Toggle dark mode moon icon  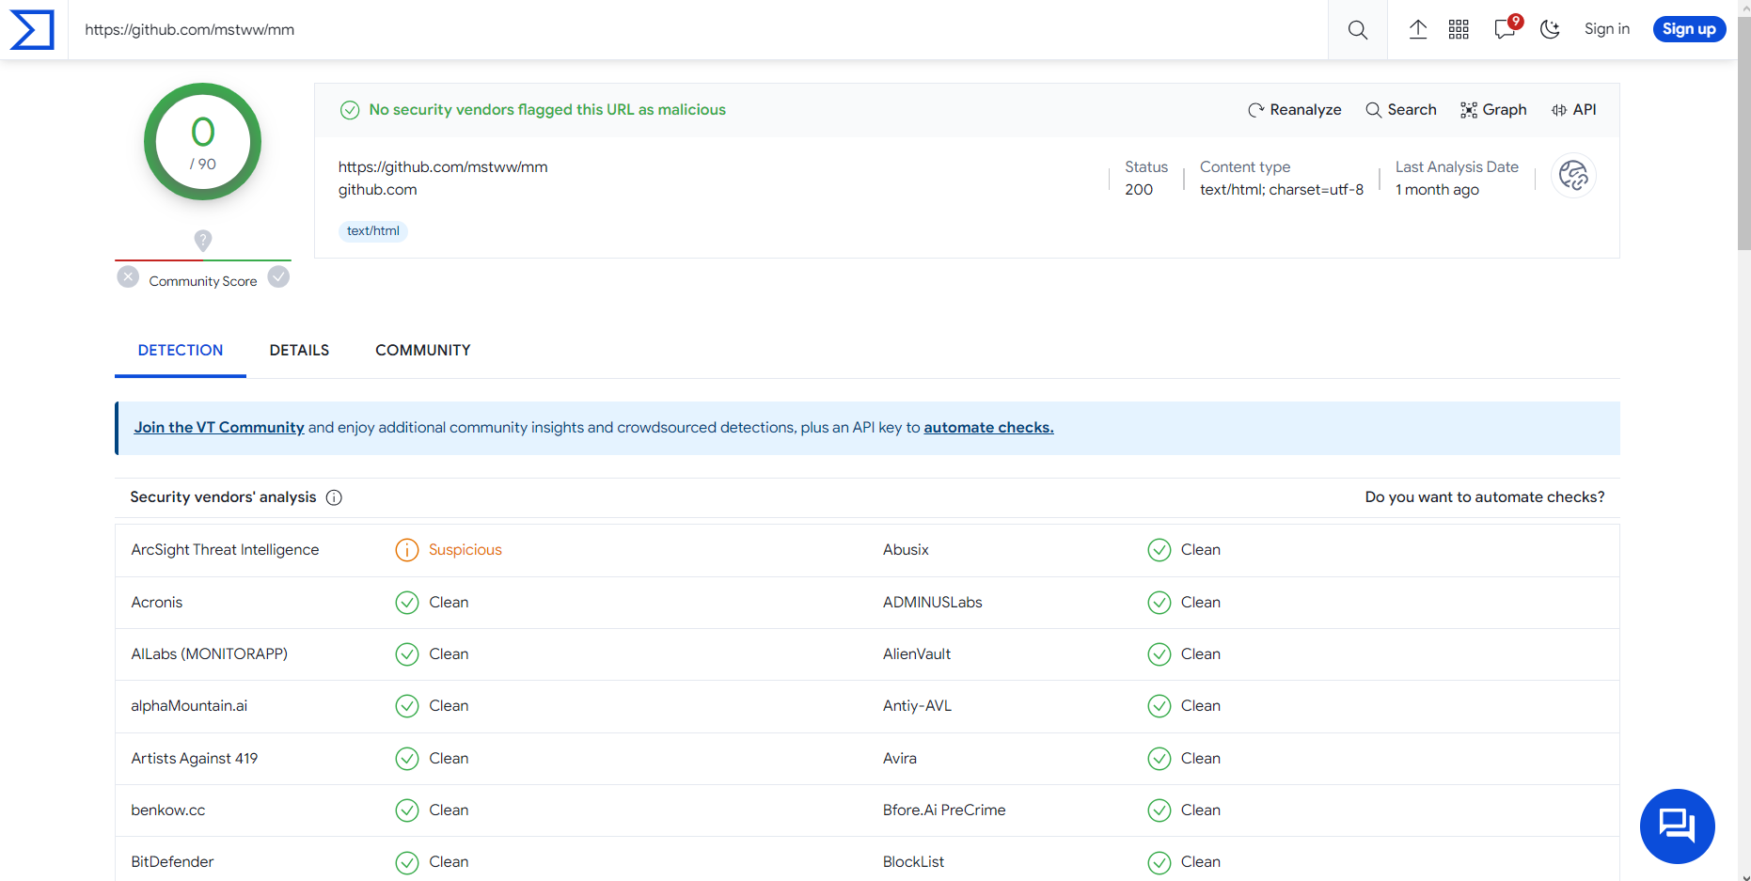pyautogui.click(x=1550, y=29)
